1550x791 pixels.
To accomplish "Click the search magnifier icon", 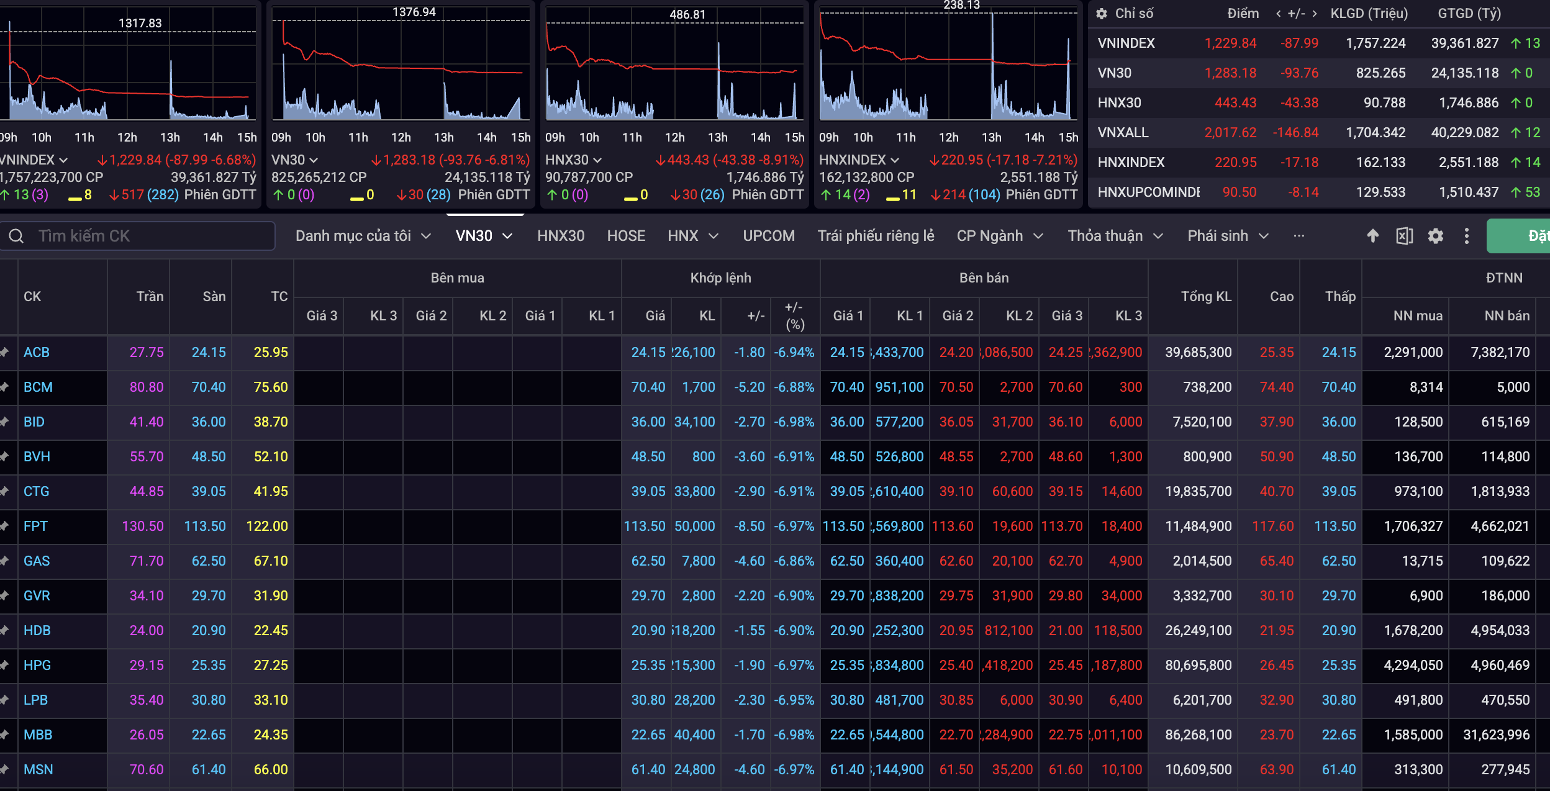I will pos(17,236).
